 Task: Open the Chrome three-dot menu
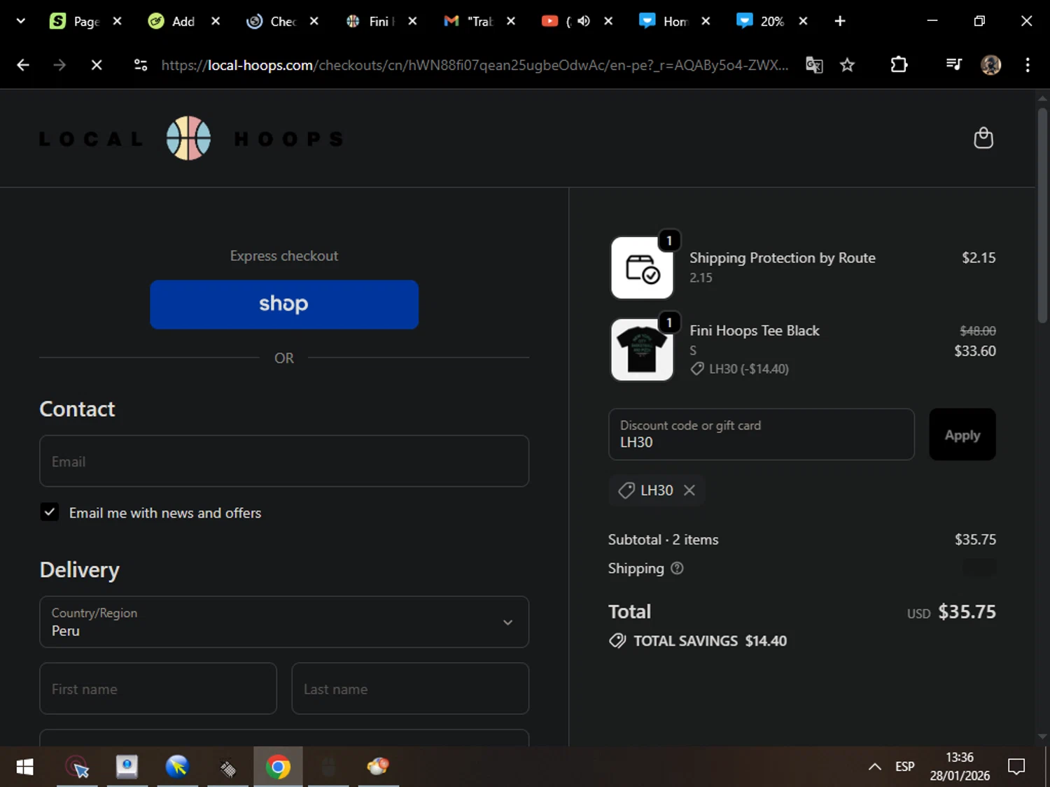click(x=1028, y=65)
